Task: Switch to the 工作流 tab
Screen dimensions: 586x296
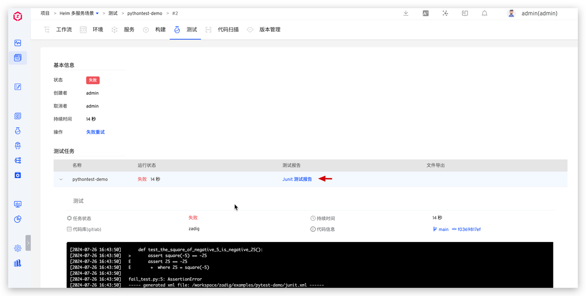Action: (64, 29)
